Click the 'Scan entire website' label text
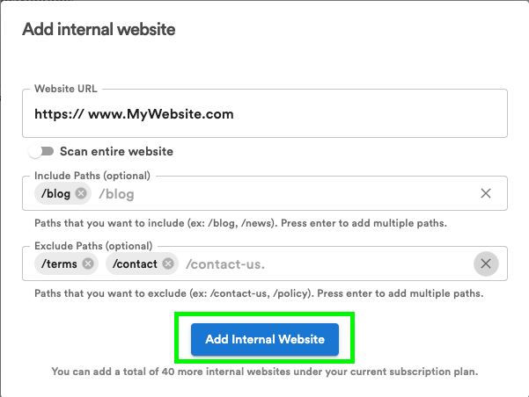Screen dimensions: 529x397 point(116,151)
